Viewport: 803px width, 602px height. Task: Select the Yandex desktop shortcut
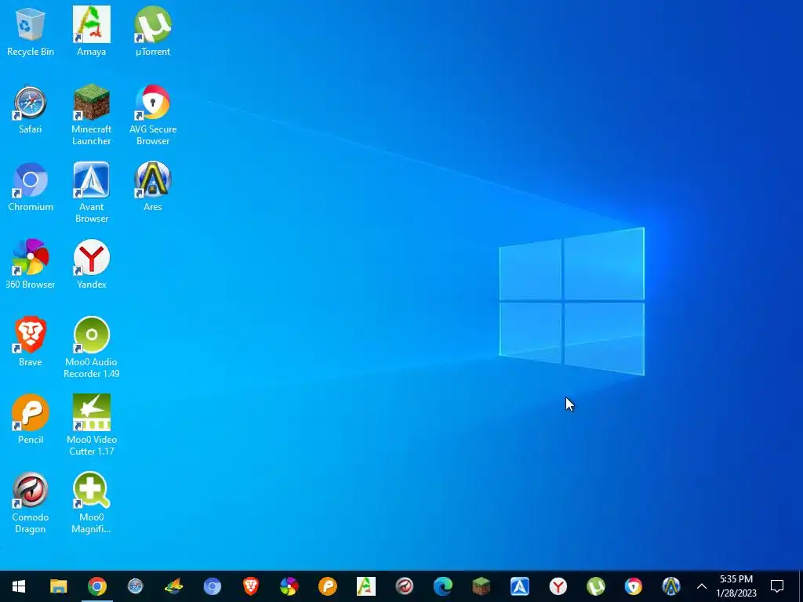pos(92,265)
